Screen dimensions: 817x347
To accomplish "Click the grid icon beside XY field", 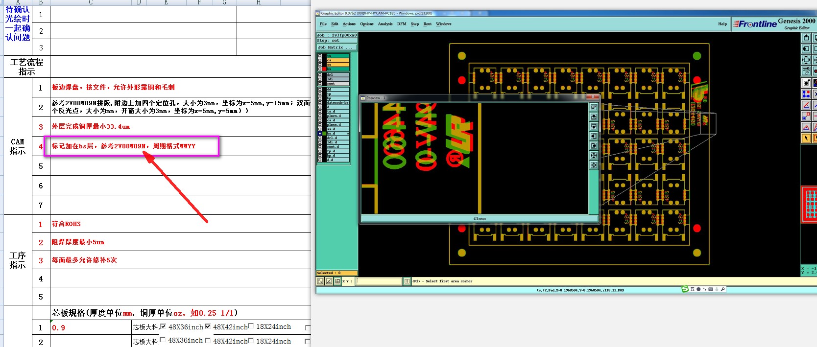I will click(337, 281).
